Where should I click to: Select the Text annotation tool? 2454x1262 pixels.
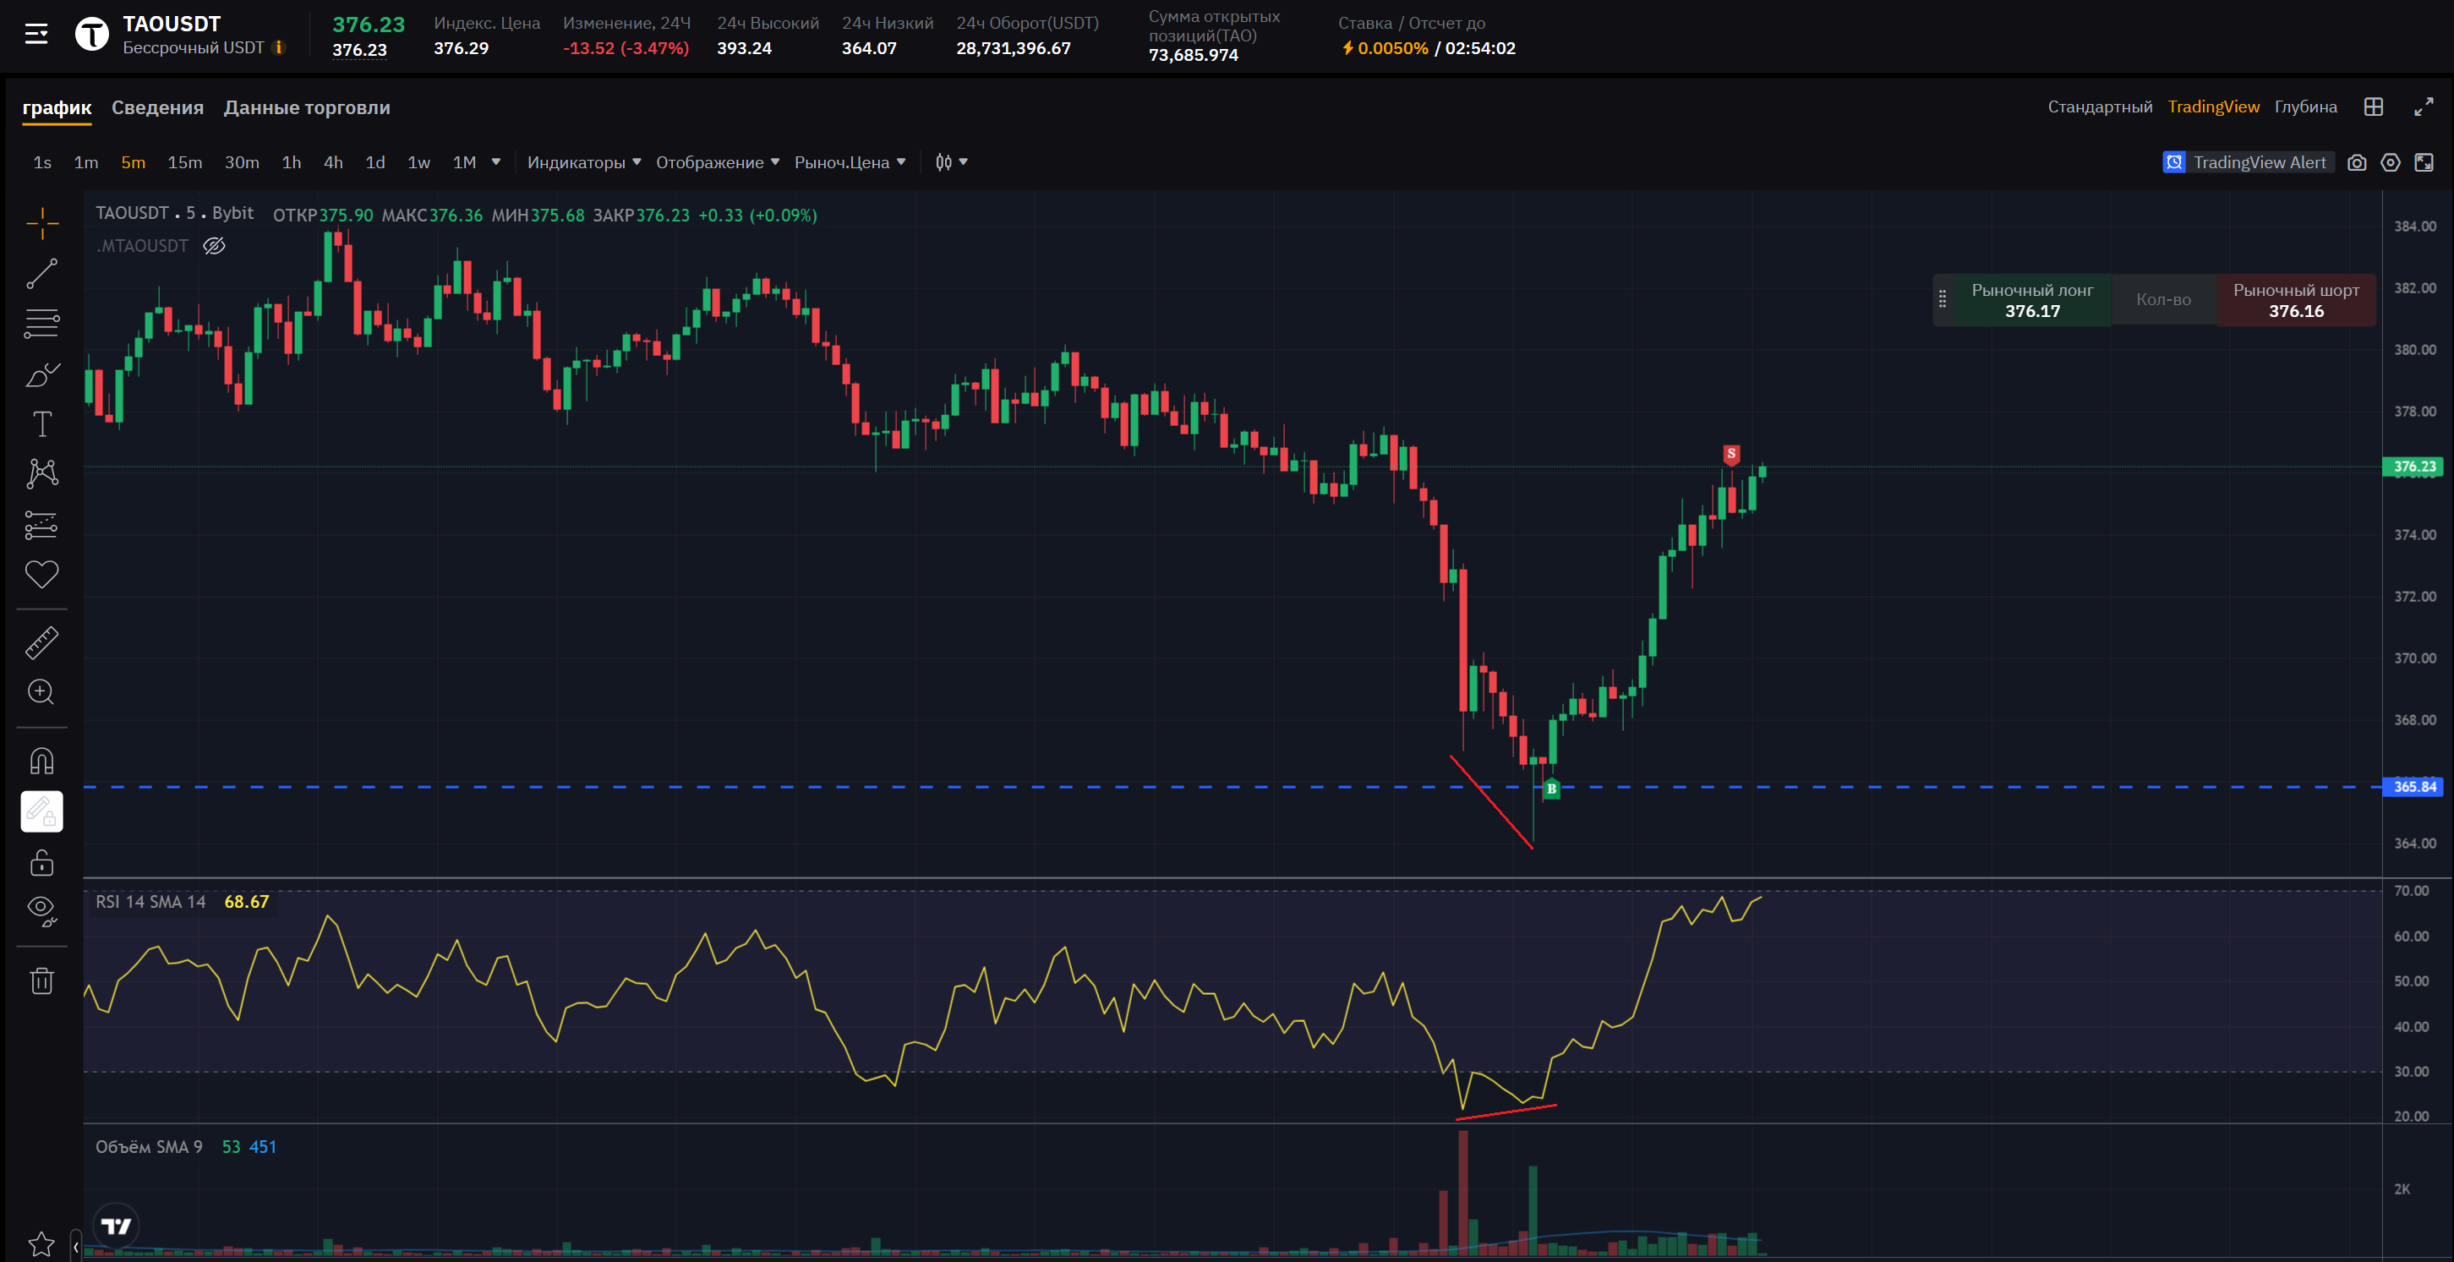pos(42,423)
